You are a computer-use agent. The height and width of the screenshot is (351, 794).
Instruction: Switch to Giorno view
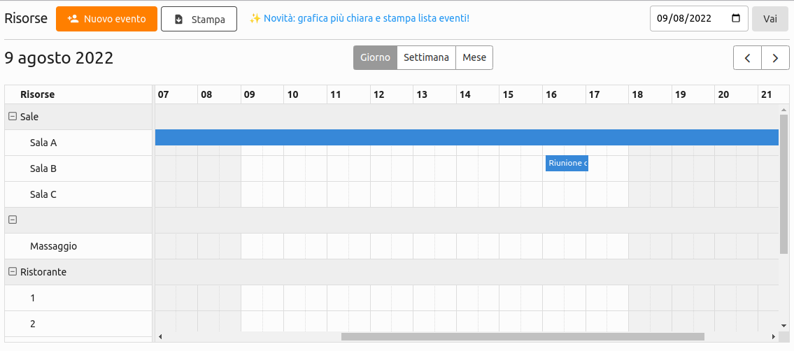pos(375,58)
